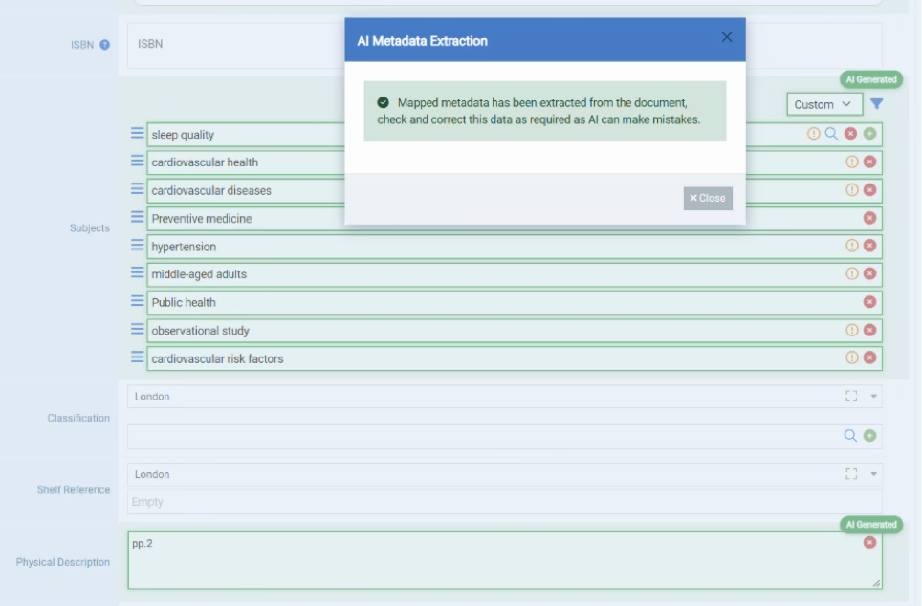Image resolution: width=922 pixels, height=606 pixels.
Task: Click drag handle for hypertension
Action: (x=137, y=245)
